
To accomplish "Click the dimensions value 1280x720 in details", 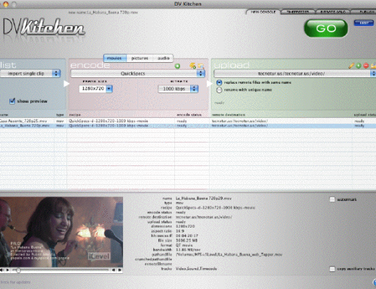I will coord(185,226).
